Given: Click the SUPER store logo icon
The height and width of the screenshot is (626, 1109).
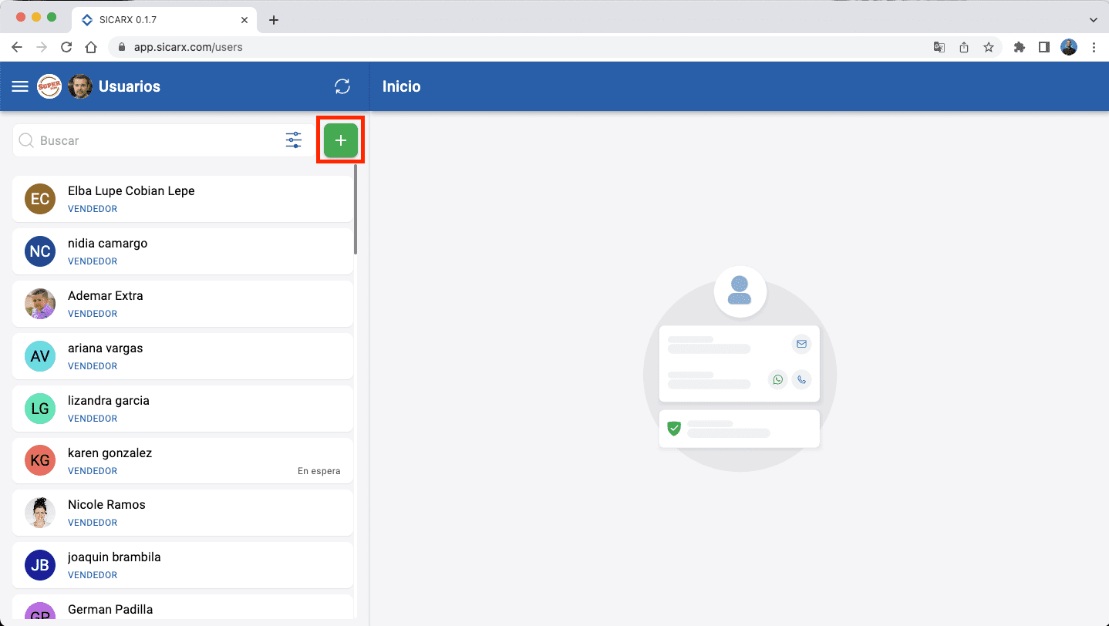Looking at the screenshot, I should click(x=49, y=86).
